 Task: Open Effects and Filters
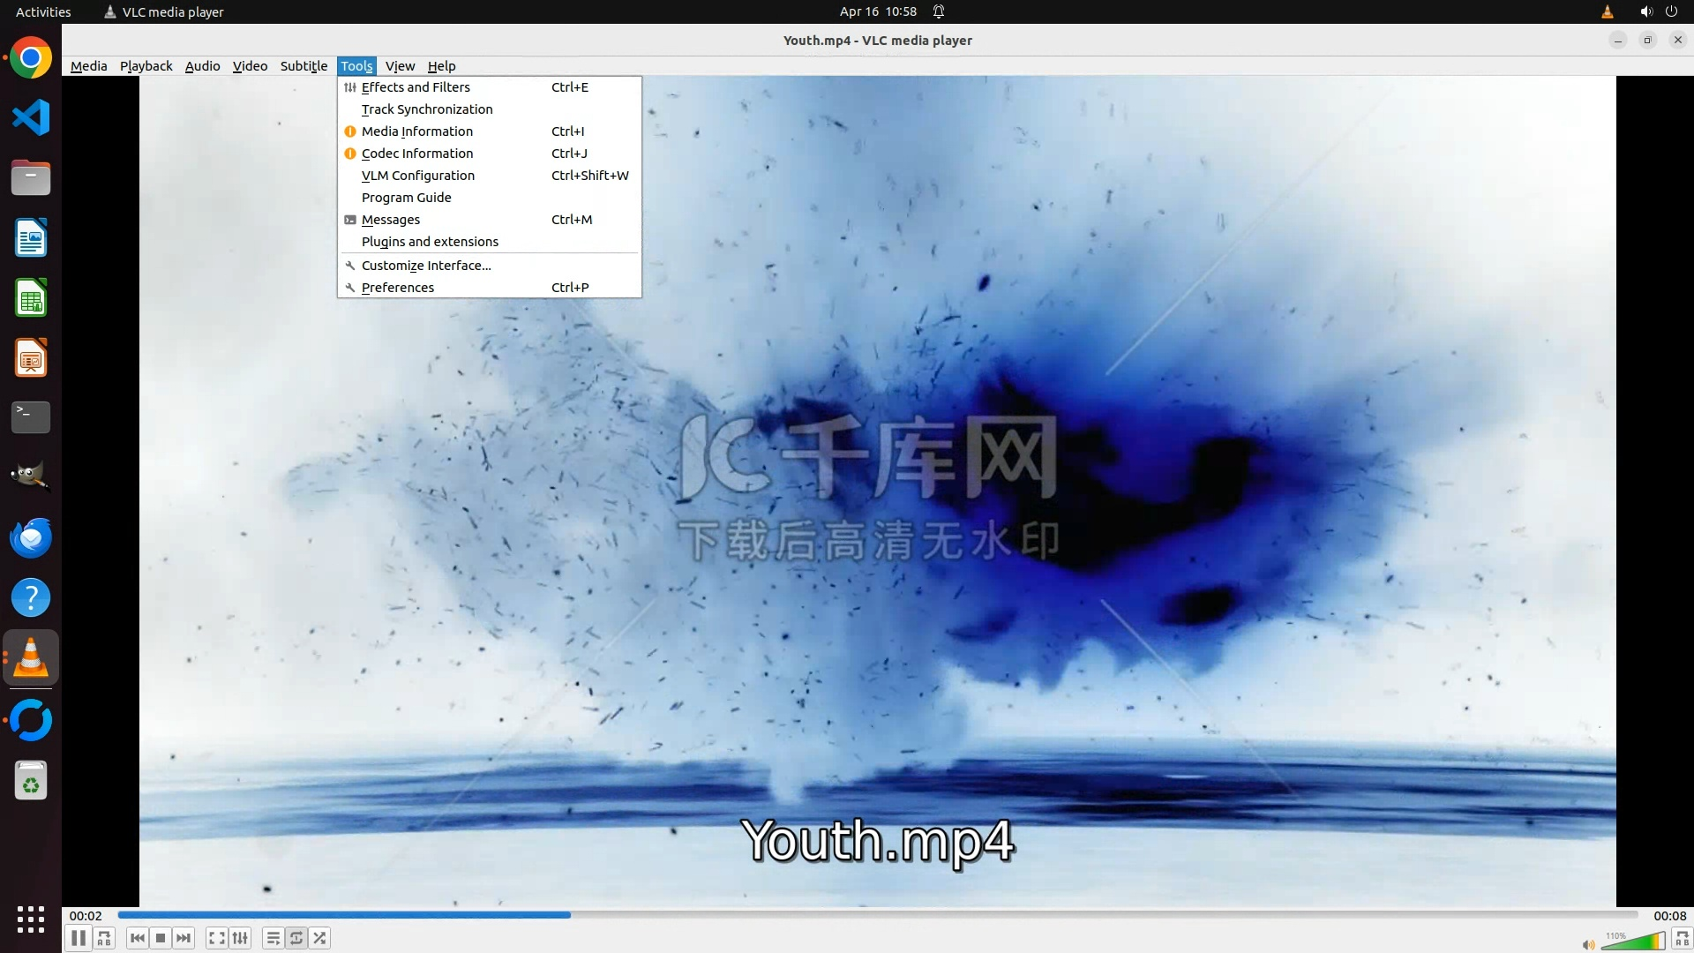click(x=416, y=87)
